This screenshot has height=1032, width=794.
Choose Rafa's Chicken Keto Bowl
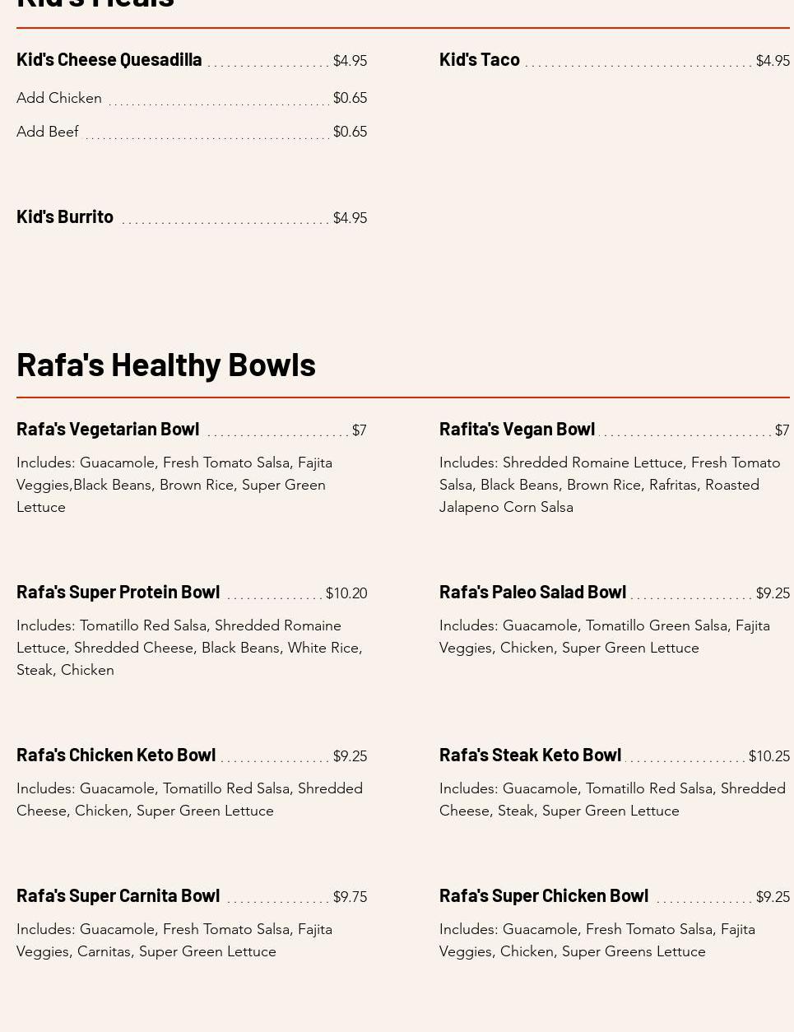[x=116, y=755]
